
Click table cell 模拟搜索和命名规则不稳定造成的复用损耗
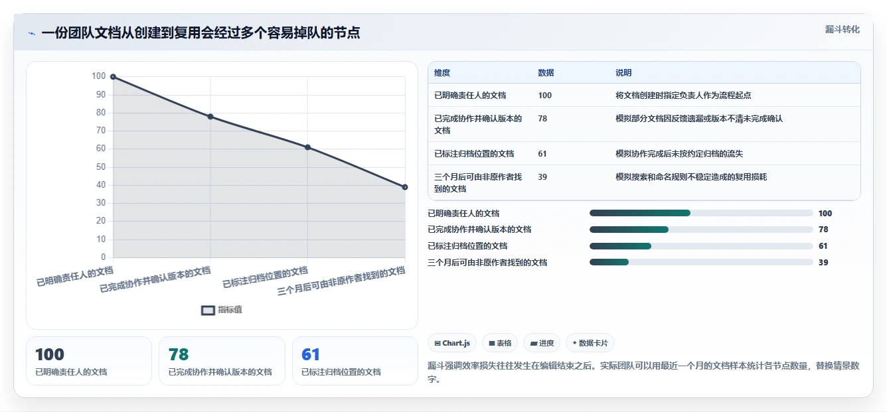click(x=691, y=177)
